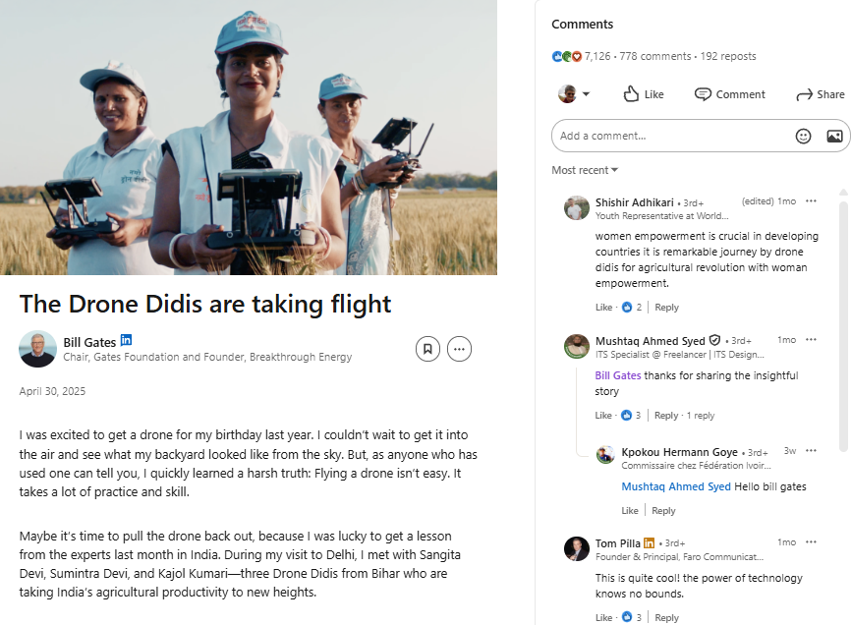Click Bill Gates's LinkedIn badge icon

tap(126, 341)
